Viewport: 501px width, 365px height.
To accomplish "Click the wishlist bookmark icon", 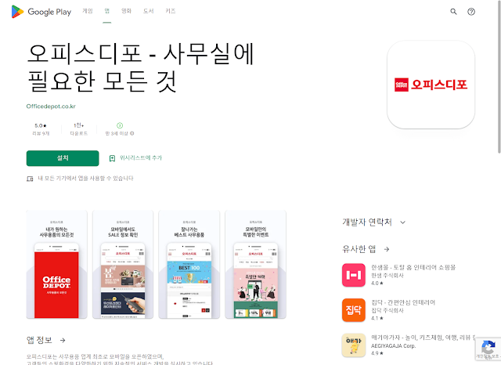I will 112,158.
